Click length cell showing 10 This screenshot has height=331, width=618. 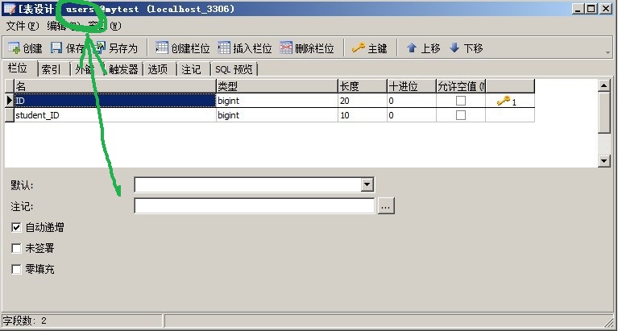(x=363, y=115)
